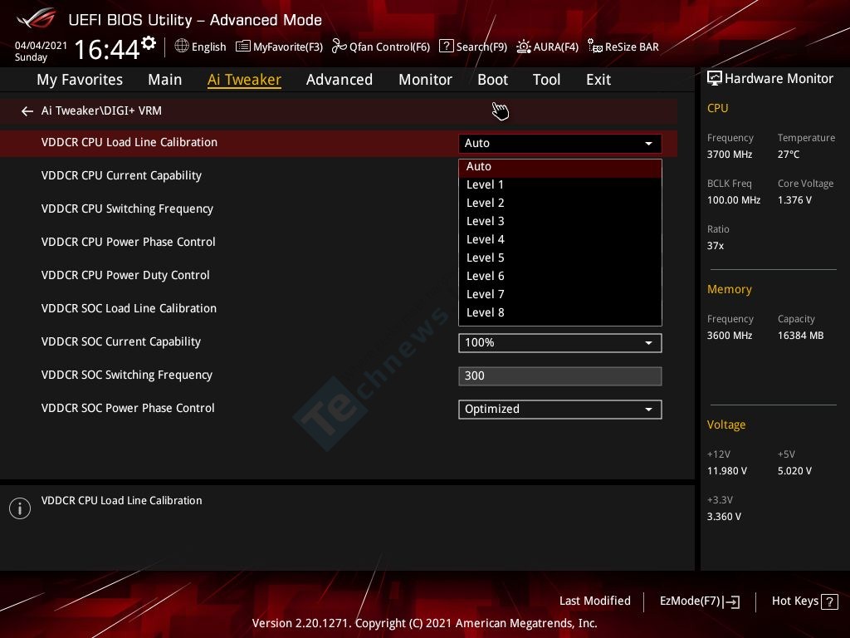Select Level 5 load line option
850x638 pixels.
point(560,258)
